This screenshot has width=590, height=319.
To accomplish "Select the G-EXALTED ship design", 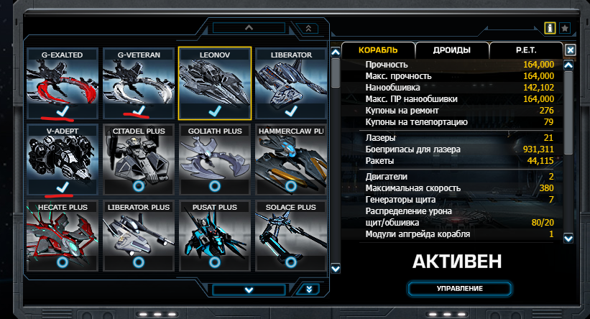I will tap(63, 83).
